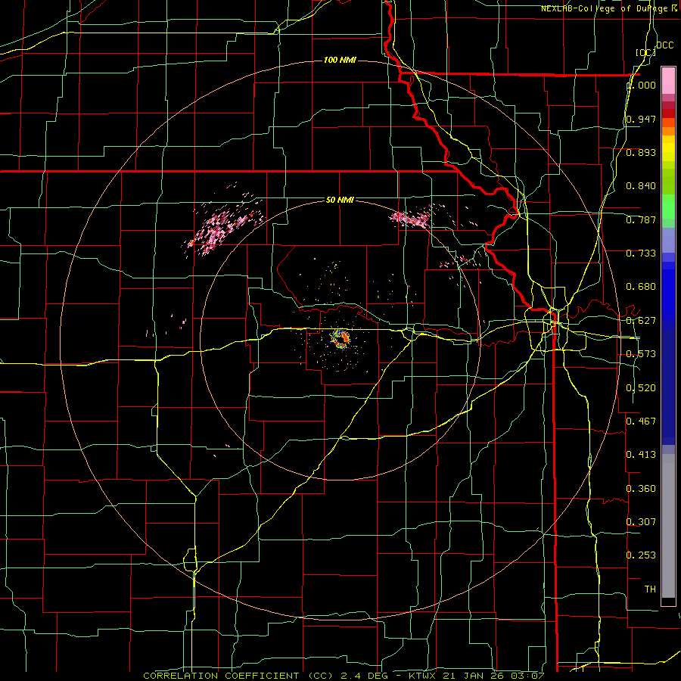
Task: Click the 50 NMI range ring label
Action: pyautogui.click(x=340, y=200)
